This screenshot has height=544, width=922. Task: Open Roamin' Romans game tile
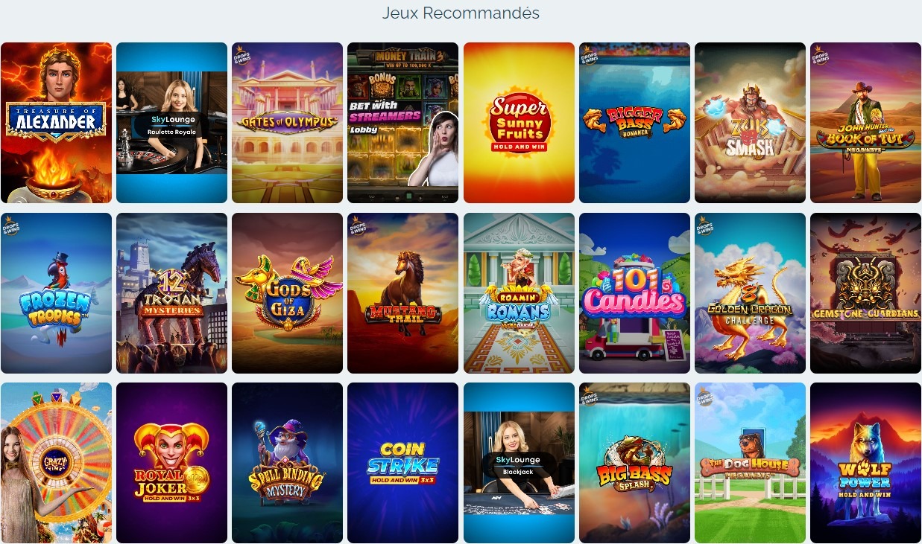519,293
